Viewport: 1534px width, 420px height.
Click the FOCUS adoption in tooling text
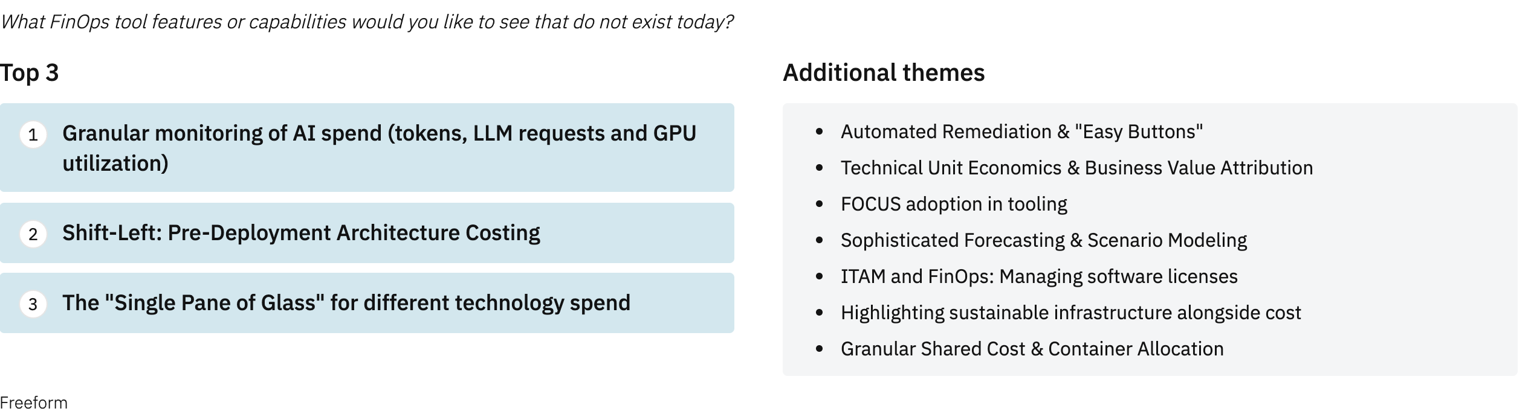954,204
